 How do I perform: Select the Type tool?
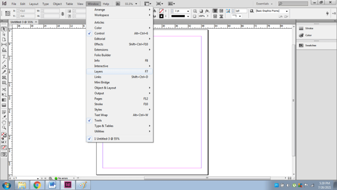(x=4, y=57)
